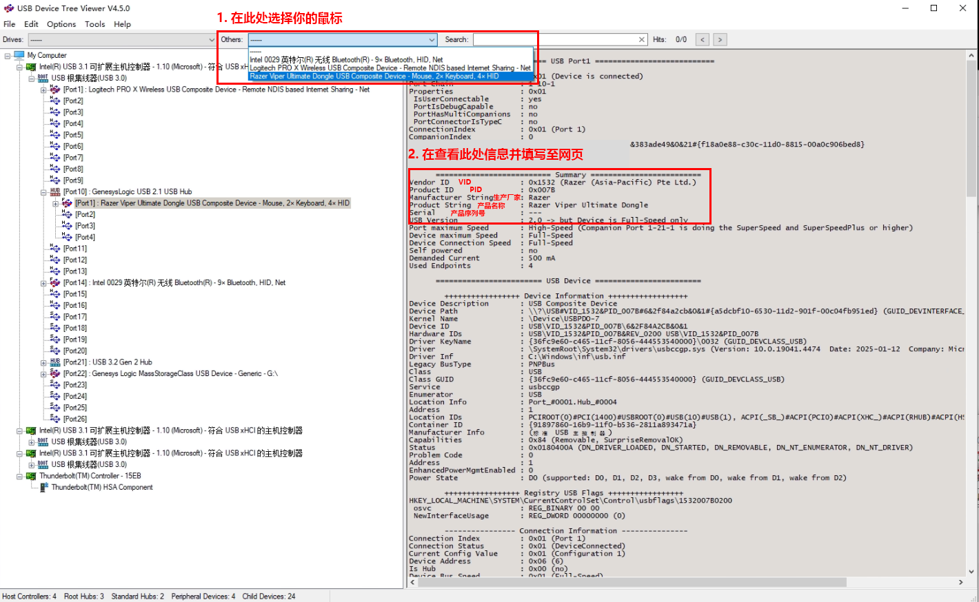
Task: Choose Razer Viper Ultimate Dongle in dropdown list
Action: click(391, 76)
